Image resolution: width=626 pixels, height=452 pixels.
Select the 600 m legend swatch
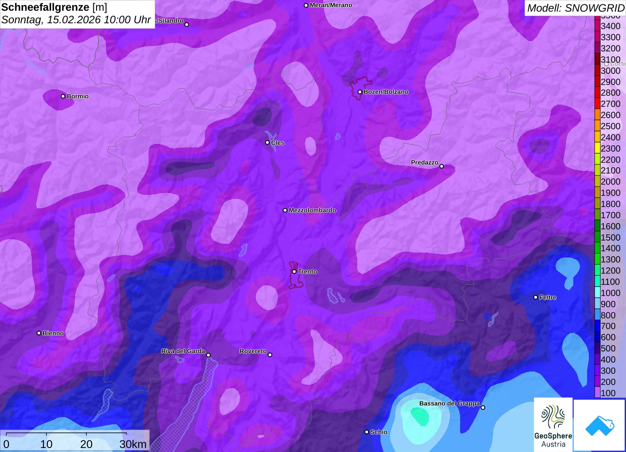597,337
